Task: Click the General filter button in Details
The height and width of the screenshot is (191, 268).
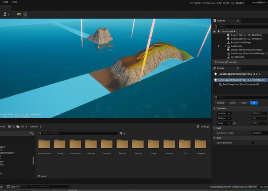Action: (220, 103)
